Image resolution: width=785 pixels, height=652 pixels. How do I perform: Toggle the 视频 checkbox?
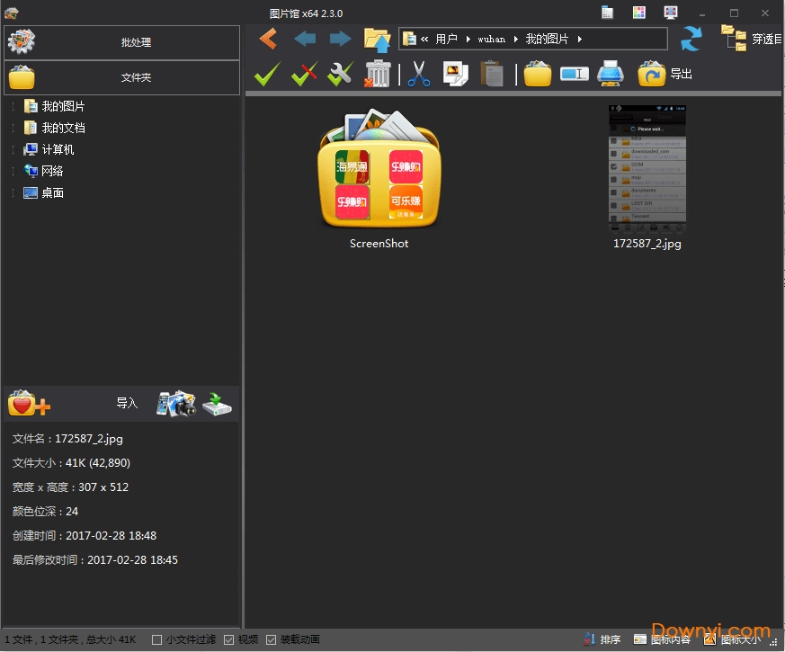click(x=229, y=639)
